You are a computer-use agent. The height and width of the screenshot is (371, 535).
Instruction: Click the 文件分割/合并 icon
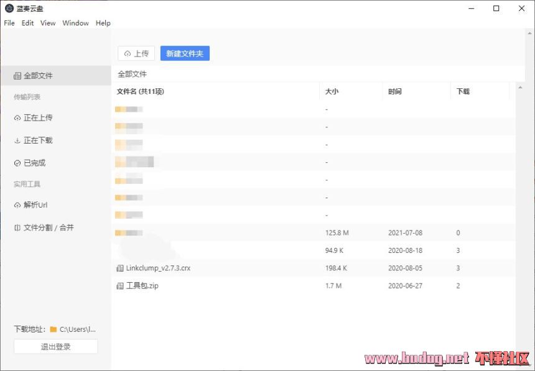pyautogui.click(x=17, y=228)
